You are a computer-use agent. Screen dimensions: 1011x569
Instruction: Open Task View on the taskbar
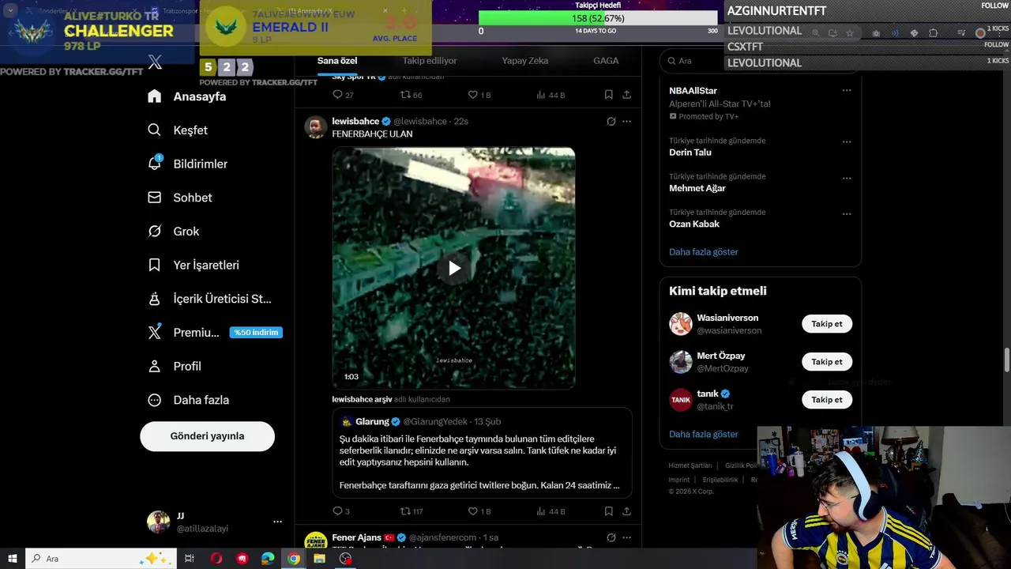(x=190, y=559)
